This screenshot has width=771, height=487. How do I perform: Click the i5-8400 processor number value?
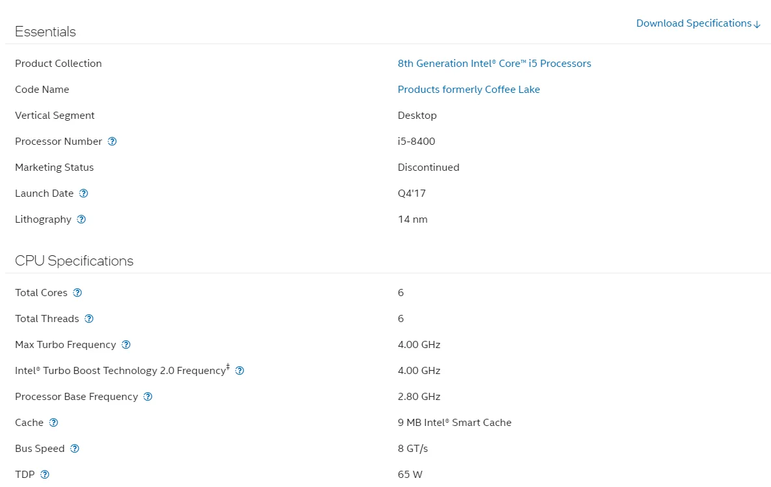(x=417, y=142)
